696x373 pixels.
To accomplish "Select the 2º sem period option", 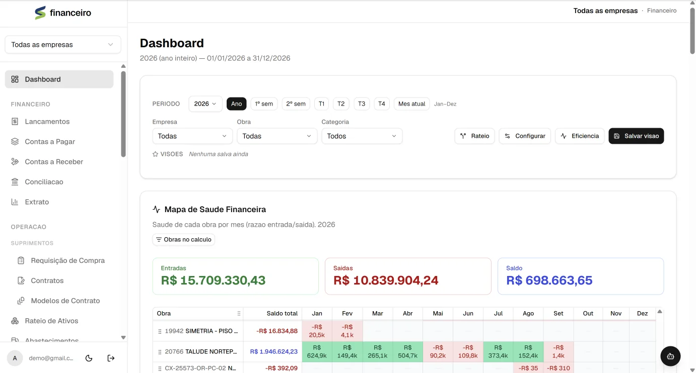I will coord(296,104).
